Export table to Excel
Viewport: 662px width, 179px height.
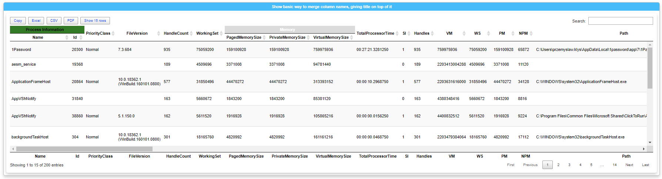36,21
